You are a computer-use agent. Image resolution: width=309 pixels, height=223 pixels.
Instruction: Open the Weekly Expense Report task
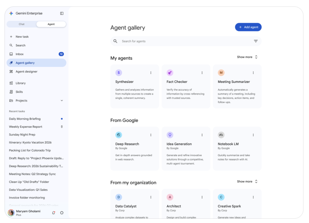[37, 127]
